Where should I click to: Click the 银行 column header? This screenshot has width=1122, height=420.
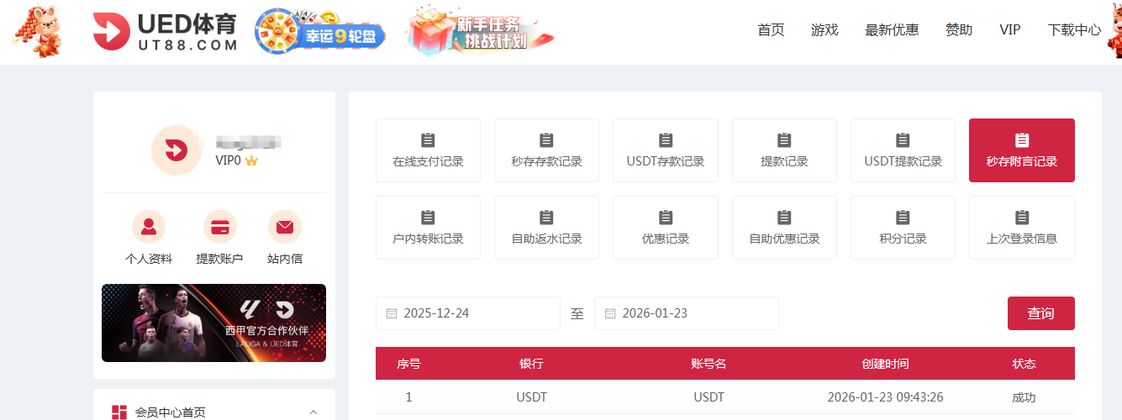[531, 364]
